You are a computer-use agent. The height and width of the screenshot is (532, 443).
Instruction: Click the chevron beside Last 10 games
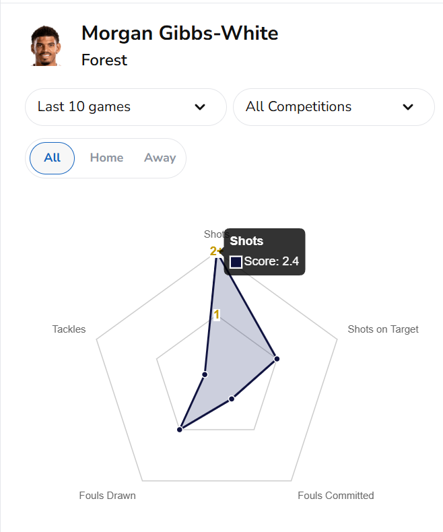(x=200, y=107)
